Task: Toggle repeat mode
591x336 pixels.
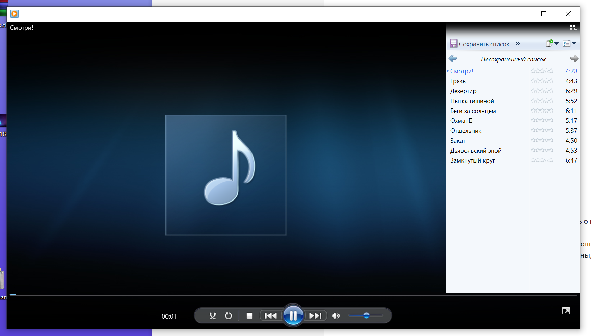Action: (229, 316)
